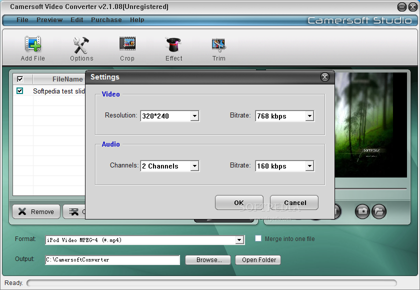The image size is (420, 290).
Task: Click the Open Folder button
Action: pos(258,259)
